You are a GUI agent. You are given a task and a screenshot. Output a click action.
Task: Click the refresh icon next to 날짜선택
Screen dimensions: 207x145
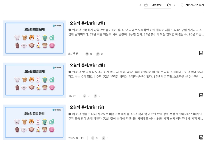click(169, 5)
